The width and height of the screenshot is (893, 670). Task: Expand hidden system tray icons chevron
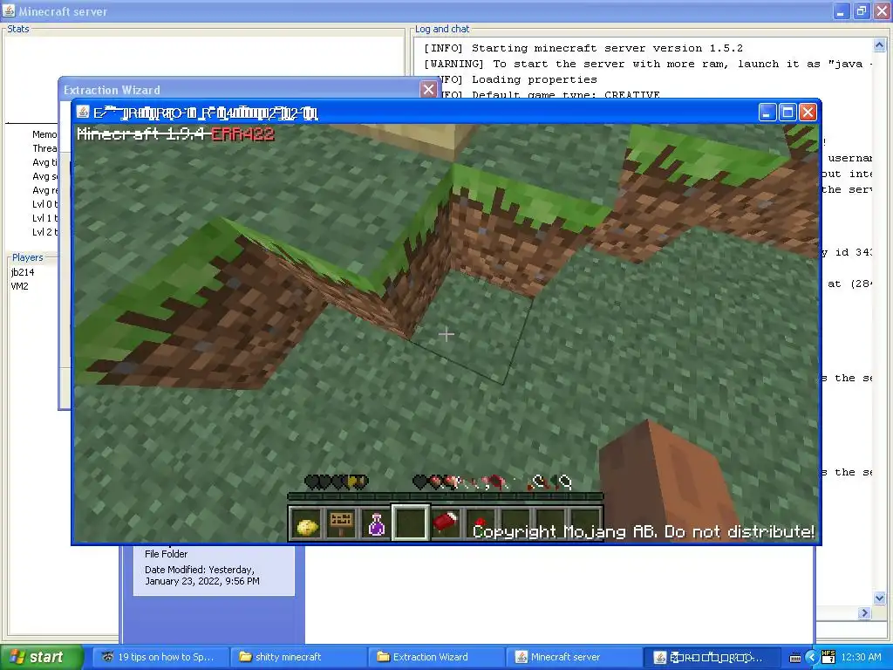point(812,658)
